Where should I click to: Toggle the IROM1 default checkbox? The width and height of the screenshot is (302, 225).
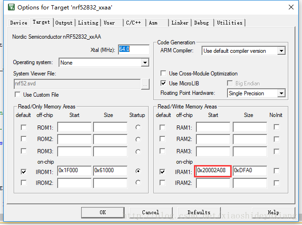point(24,172)
